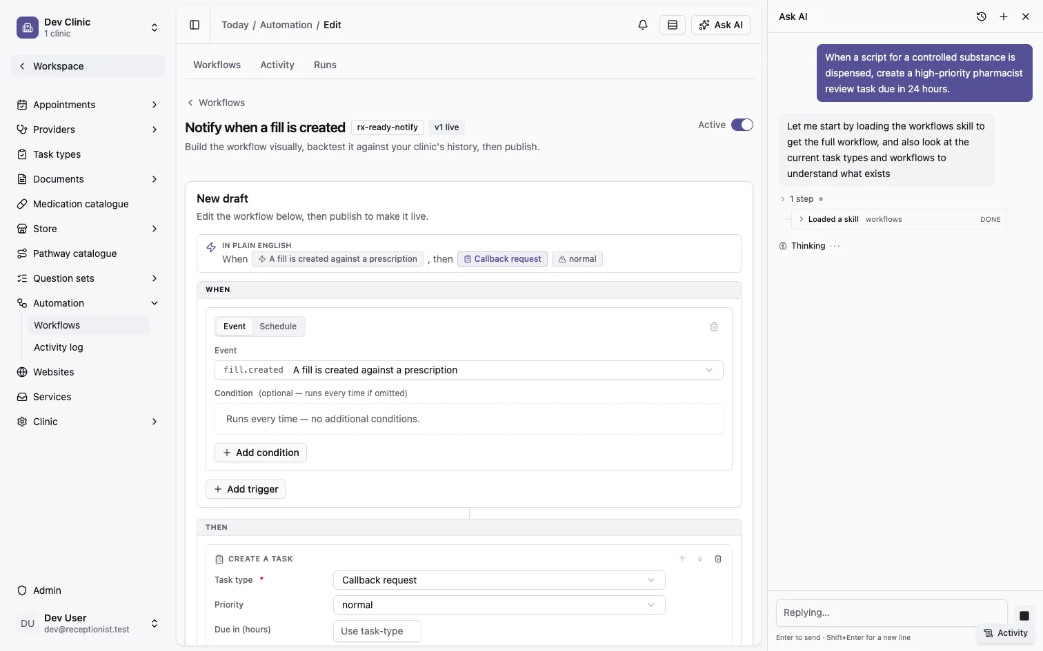Expand the Documents section
This screenshot has width=1043, height=651.
tap(155, 179)
